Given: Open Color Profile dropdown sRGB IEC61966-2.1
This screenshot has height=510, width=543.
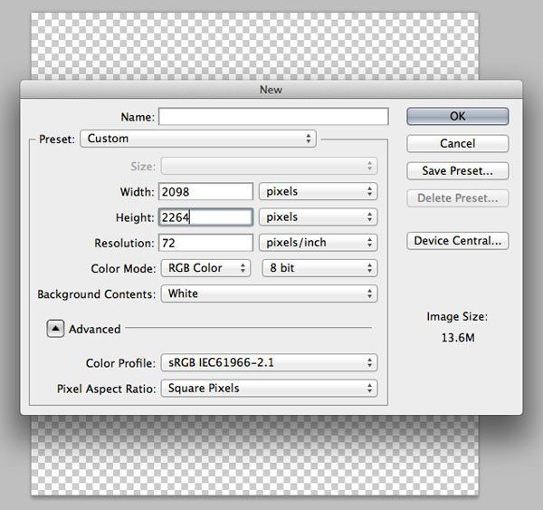Looking at the screenshot, I should 269,362.
